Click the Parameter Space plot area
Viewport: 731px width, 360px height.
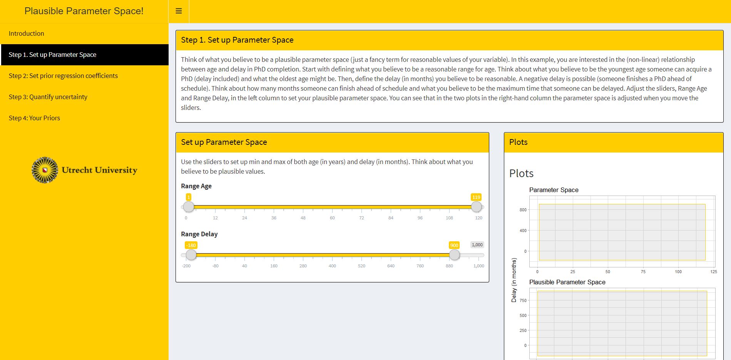(622, 232)
